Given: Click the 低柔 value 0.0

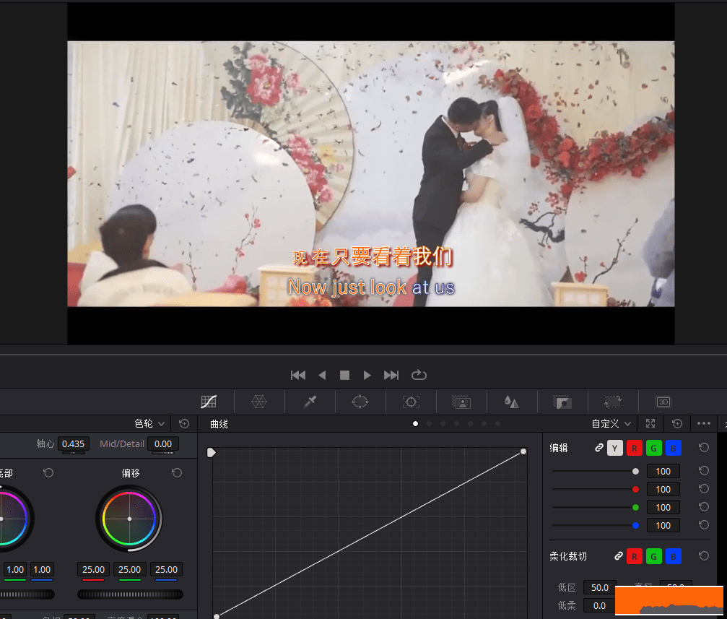Looking at the screenshot, I should 599,605.
